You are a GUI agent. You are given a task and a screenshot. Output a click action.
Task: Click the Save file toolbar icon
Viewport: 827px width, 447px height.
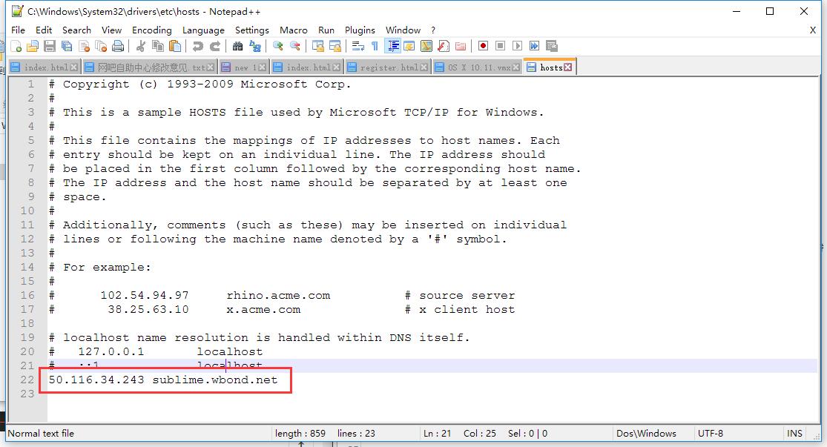click(49, 46)
